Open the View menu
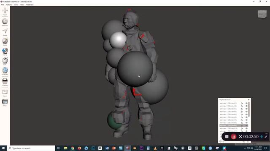270x151 pixels. click(16, 5)
